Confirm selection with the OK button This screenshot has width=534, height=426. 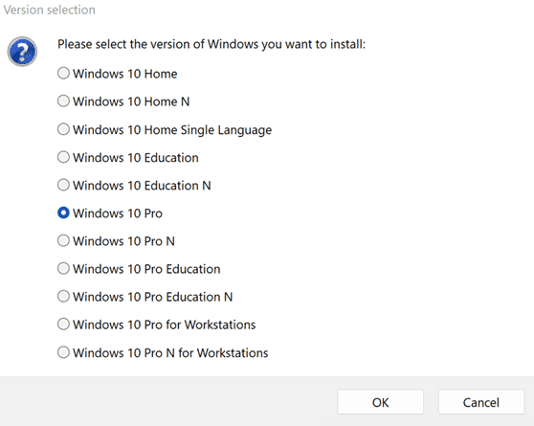click(x=381, y=402)
